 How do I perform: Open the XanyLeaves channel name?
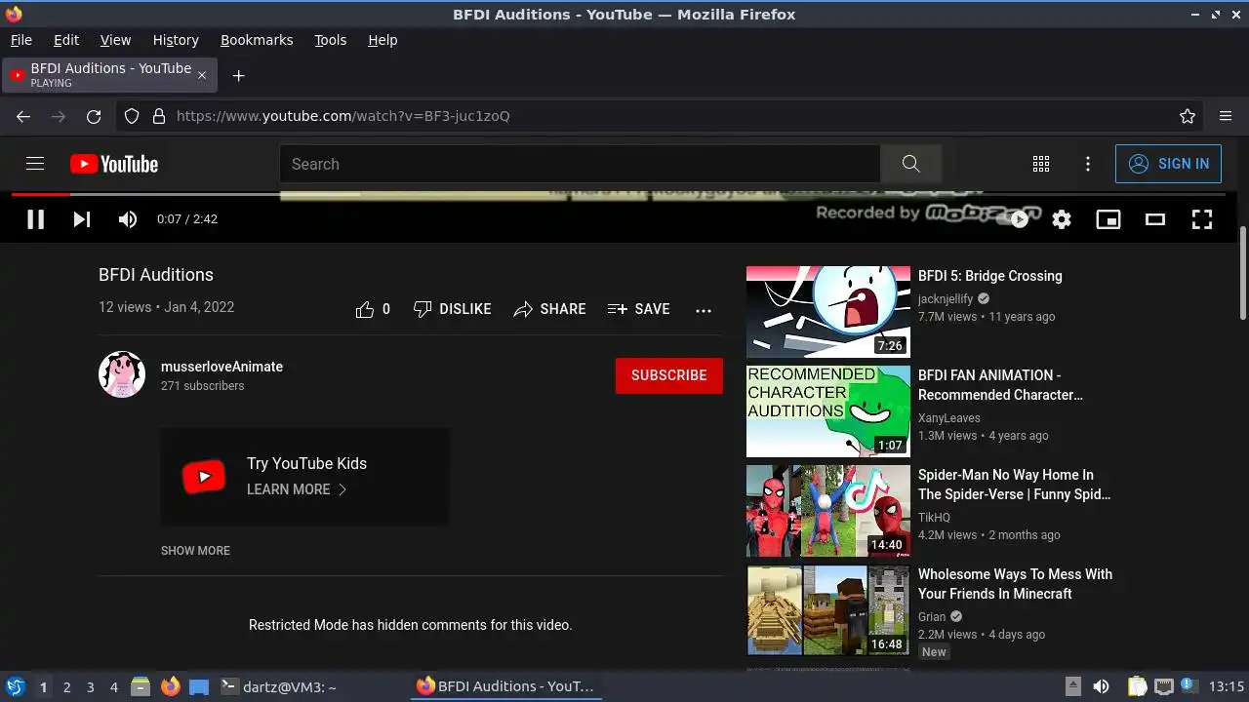(x=949, y=418)
